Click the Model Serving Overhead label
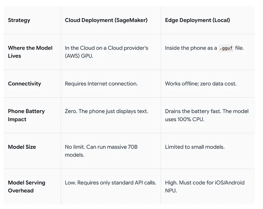 pyautogui.click(x=26, y=186)
